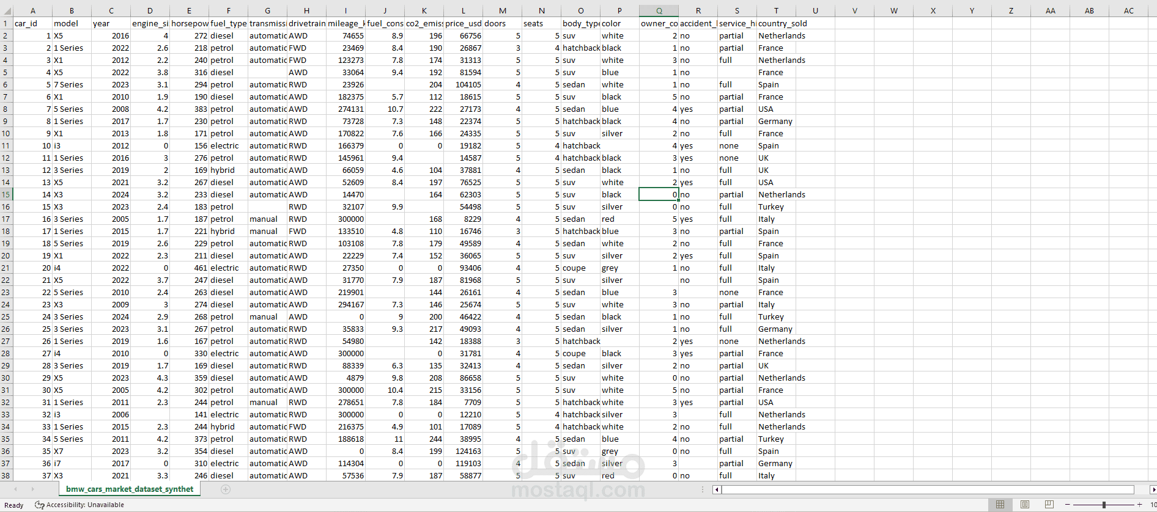Image resolution: width=1157 pixels, height=512 pixels.
Task: Open the Accessibility status indicator
Action: 79,505
